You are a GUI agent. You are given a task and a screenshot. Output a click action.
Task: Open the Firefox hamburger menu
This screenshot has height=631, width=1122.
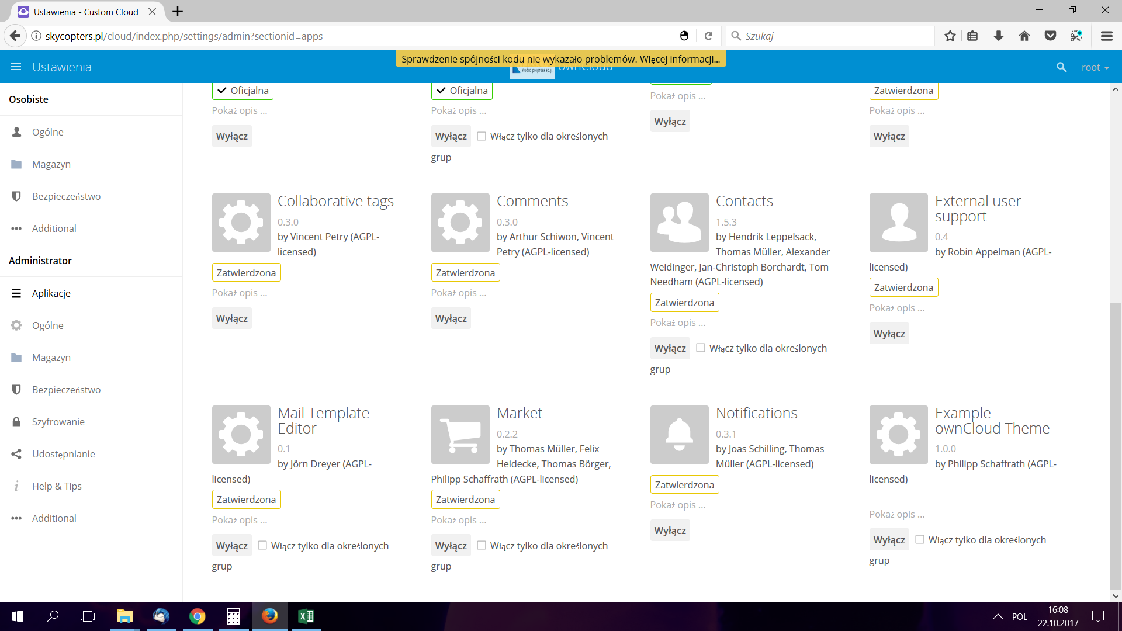pos(1107,36)
